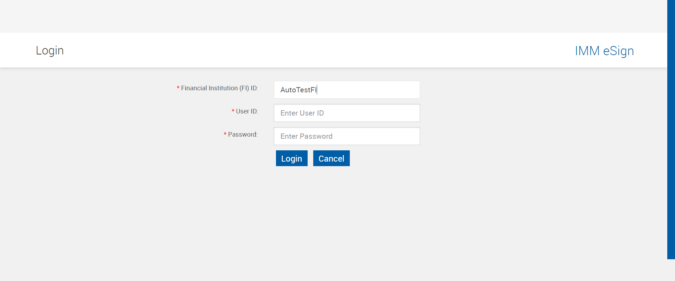
Task: Click the Login page heading
Action: pyautogui.click(x=50, y=51)
